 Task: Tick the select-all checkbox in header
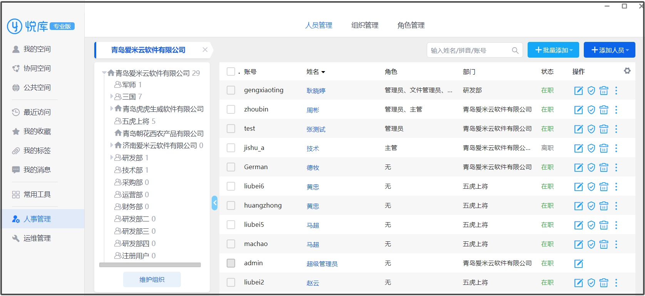231,72
